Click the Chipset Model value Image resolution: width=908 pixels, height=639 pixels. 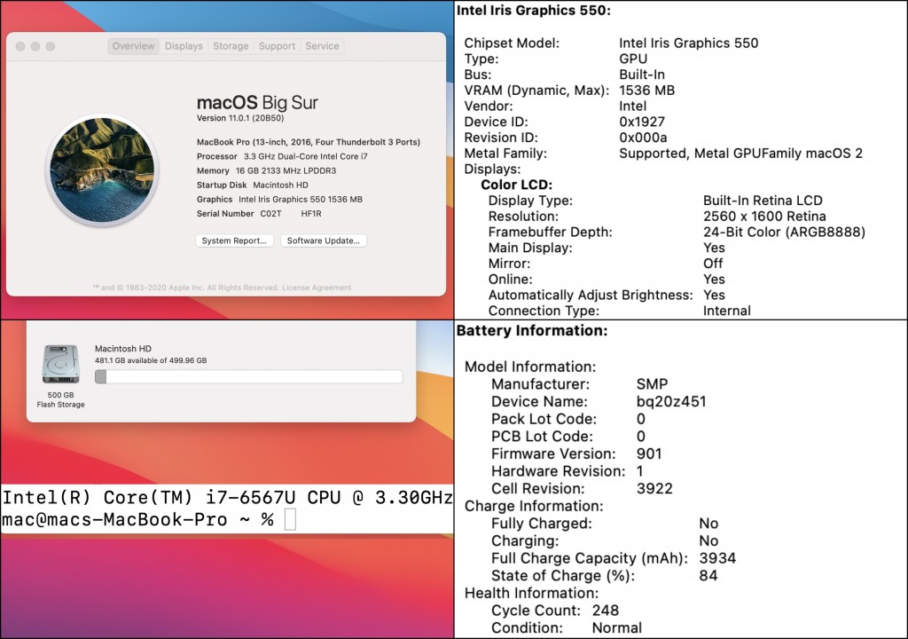[x=688, y=43]
